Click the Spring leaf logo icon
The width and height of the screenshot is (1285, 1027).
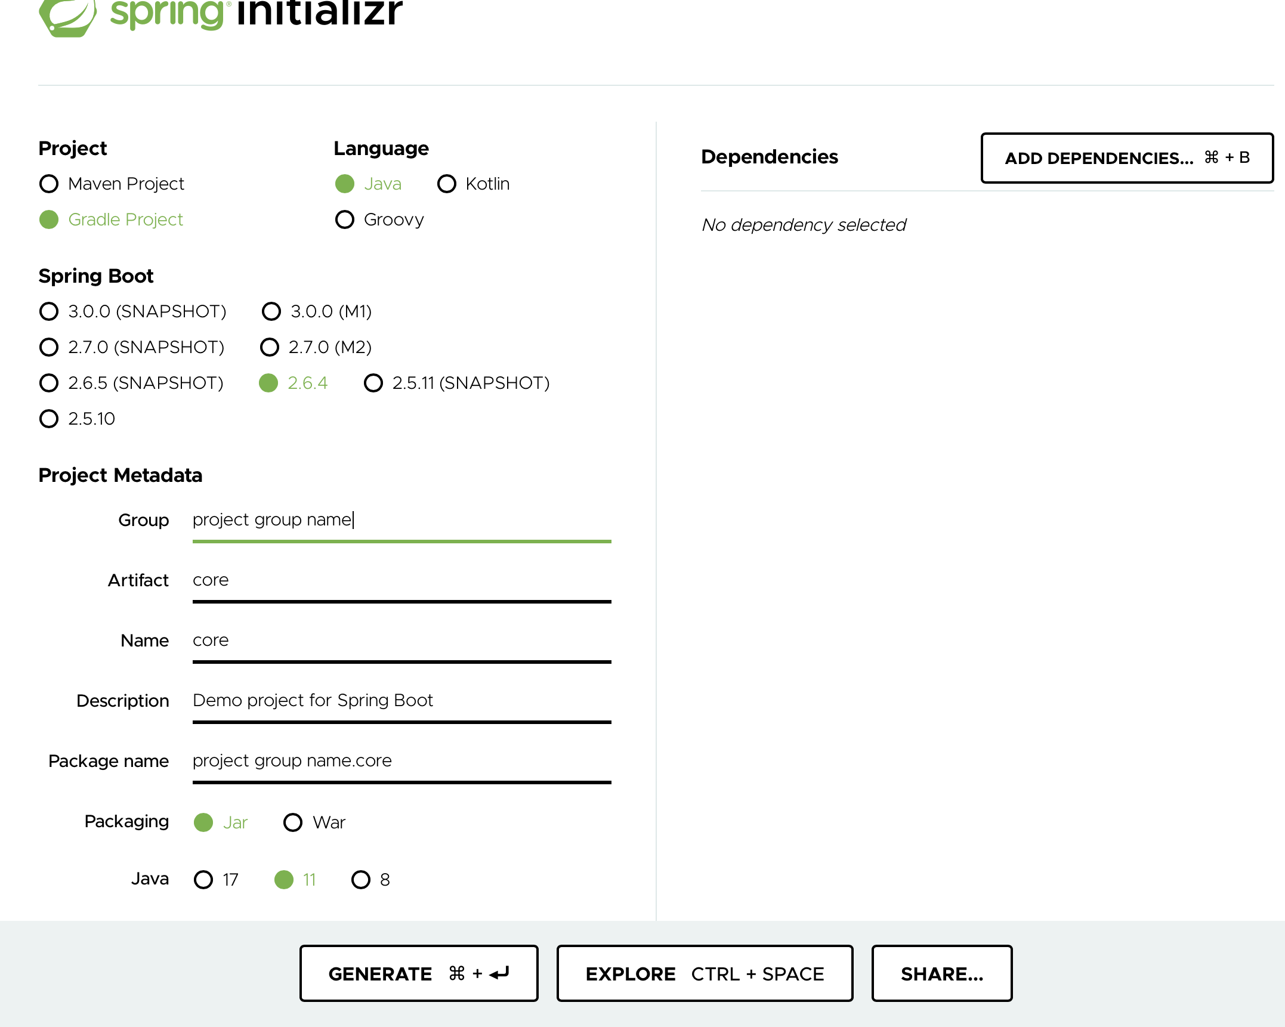point(67,17)
